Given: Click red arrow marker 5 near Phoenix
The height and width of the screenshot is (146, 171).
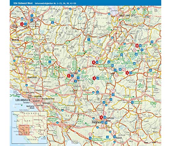Looking at the screenshot, I should 101,117.
